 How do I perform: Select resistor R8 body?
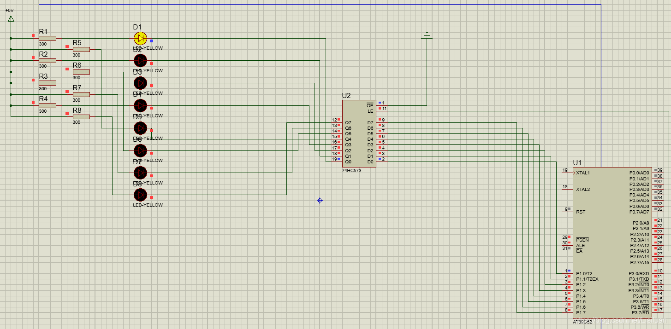click(81, 116)
